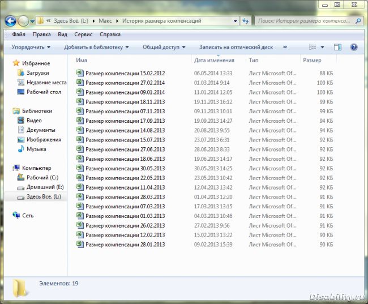Open the Правка menu

[41, 35]
